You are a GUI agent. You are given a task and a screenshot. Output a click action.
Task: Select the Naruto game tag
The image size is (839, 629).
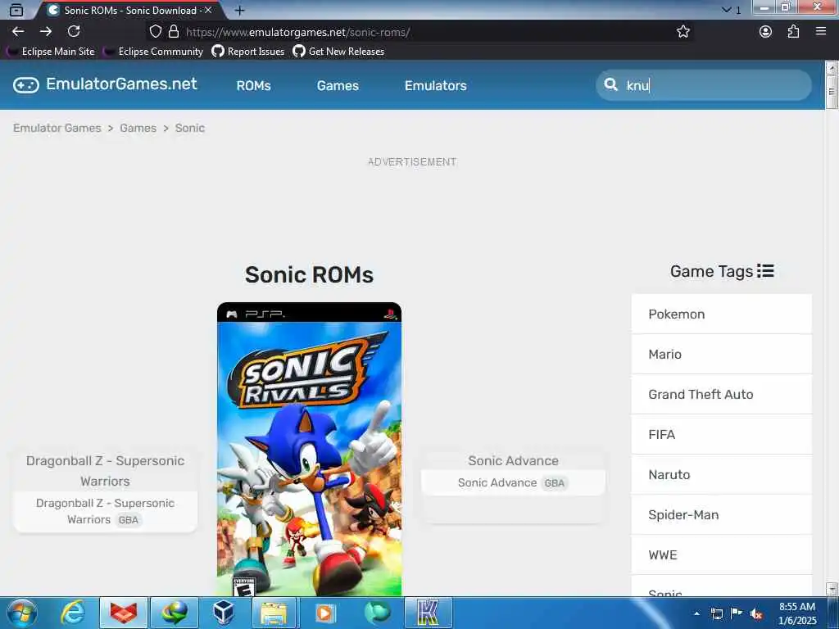[721, 474]
